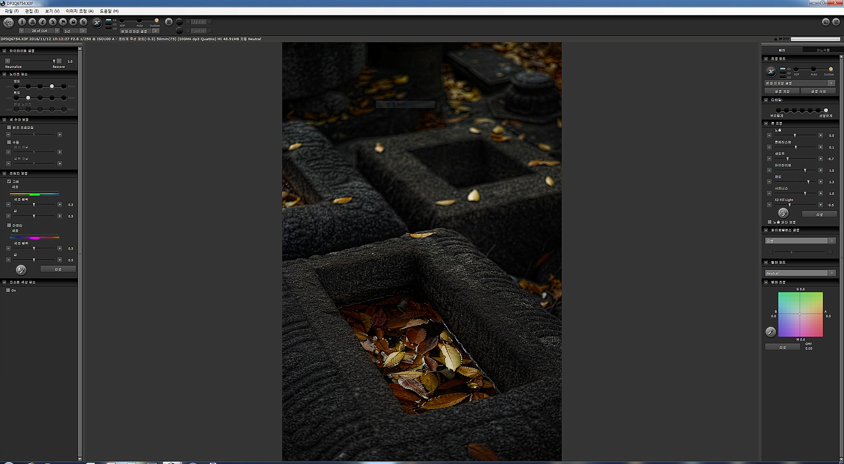Toggle the G1 indicator in top toolbar
844x464 pixels.
pos(109,20)
